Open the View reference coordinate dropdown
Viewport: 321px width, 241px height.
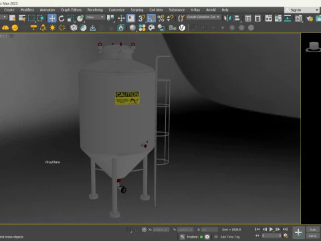pyautogui.click(x=95, y=17)
